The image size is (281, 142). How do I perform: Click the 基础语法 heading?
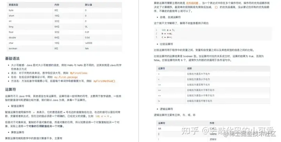pyautogui.click(x=12, y=58)
